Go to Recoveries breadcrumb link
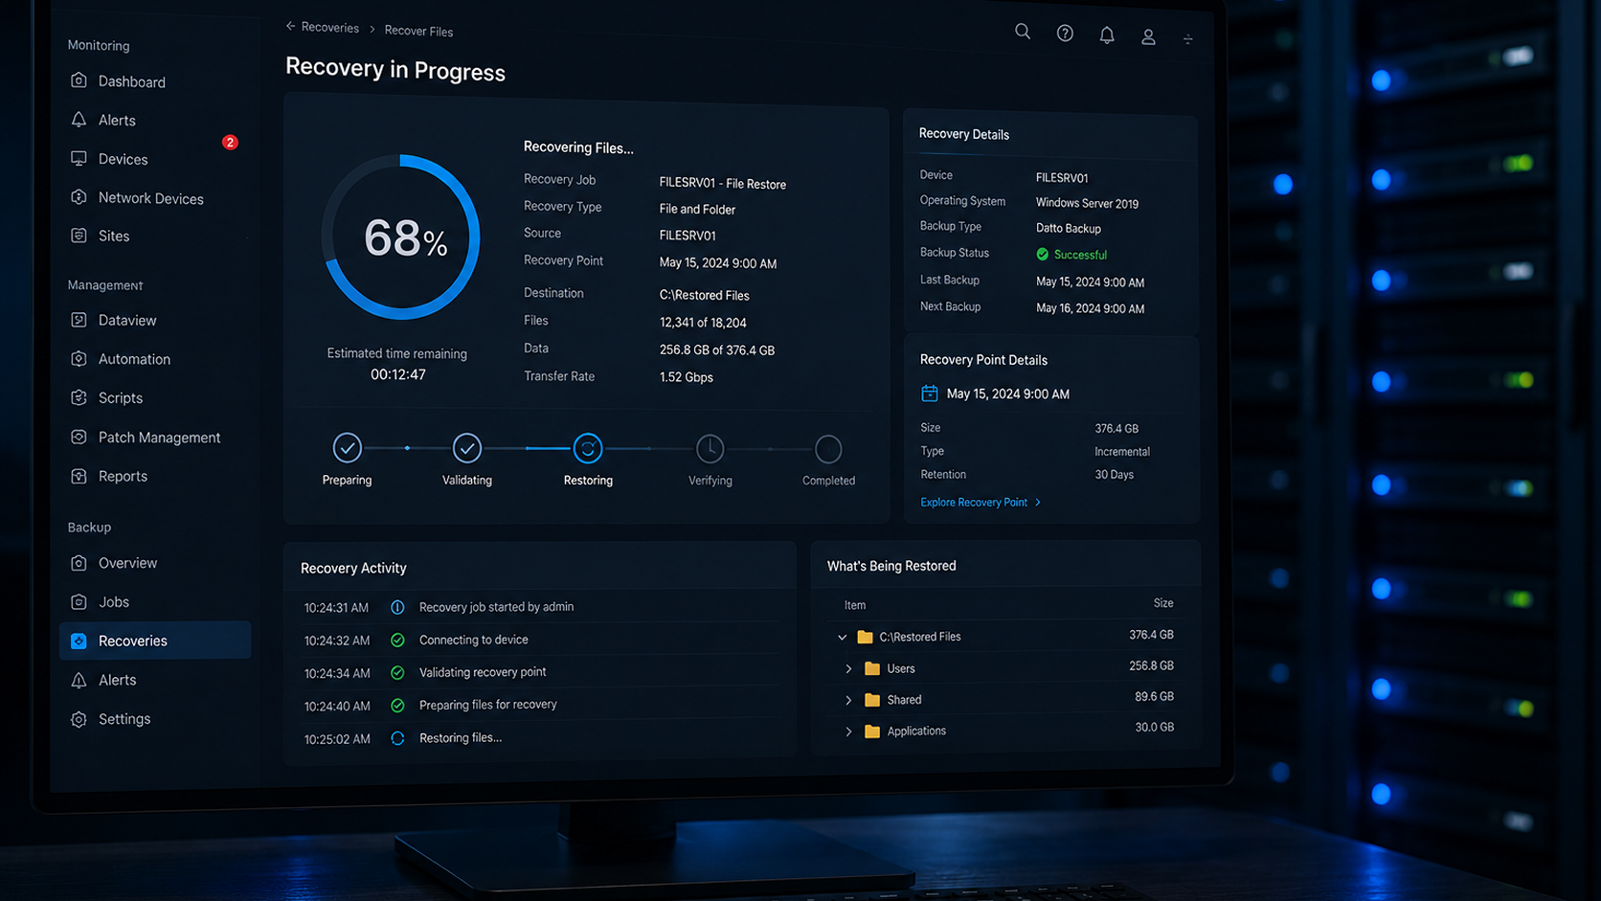Image resolution: width=1601 pixels, height=901 pixels. pyautogui.click(x=329, y=28)
